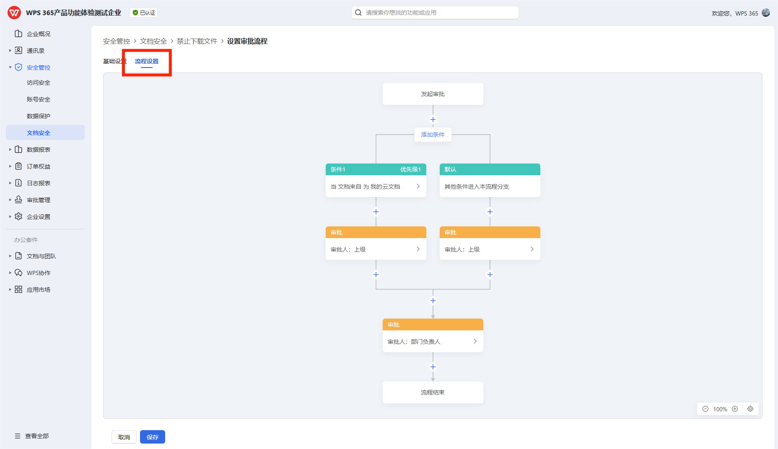Select 账号安全 in the sidebar
Viewport: 778px width, 449px height.
point(39,99)
